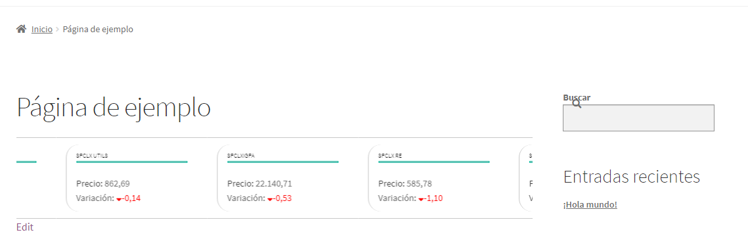
Task: Click the green bar under SPCLX UTILS
Action: (x=131, y=162)
